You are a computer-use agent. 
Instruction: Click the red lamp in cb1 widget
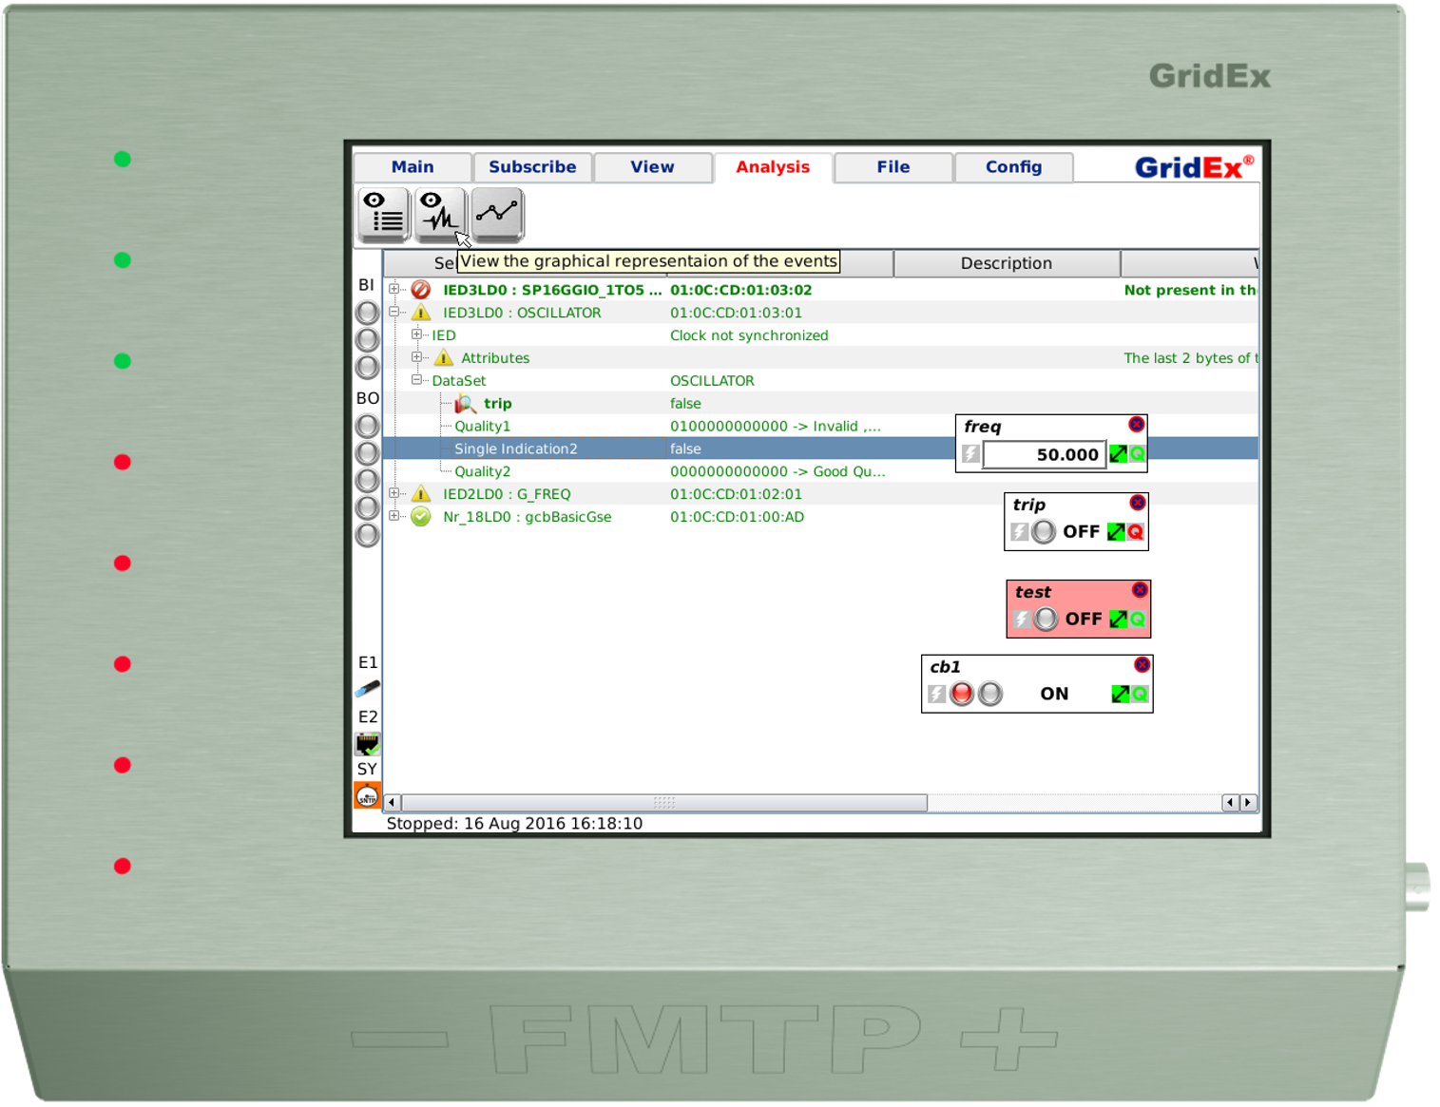[x=962, y=694]
